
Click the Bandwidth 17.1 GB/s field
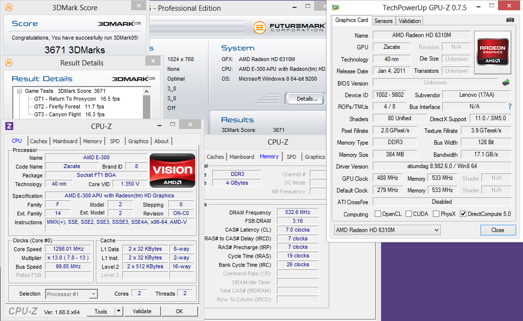click(486, 154)
